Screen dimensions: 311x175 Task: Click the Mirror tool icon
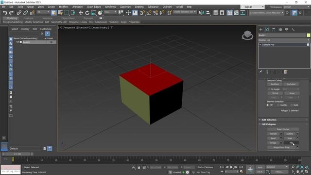point(201,13)
